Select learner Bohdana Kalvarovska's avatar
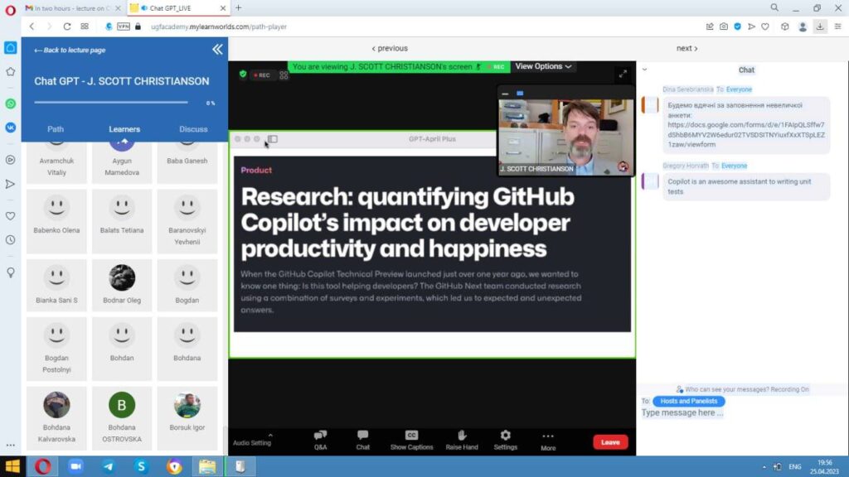This screenshot has width=849, height=477. [56, 404]
